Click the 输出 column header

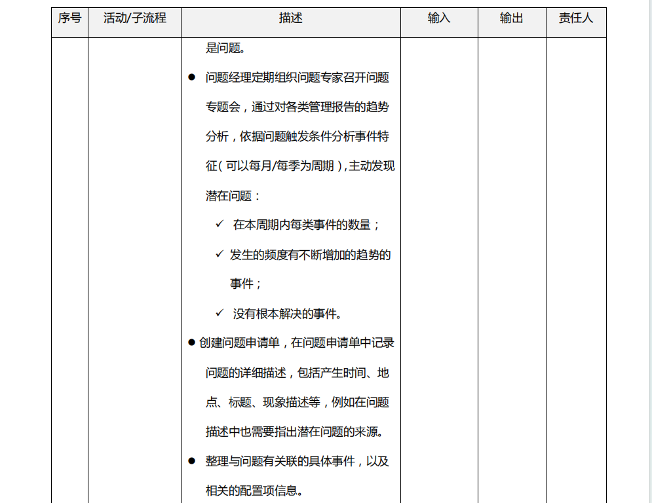[x=511, y=18]
